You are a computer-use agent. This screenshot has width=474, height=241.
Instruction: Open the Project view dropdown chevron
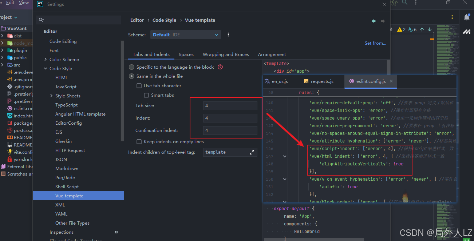(x=15, y=17)
